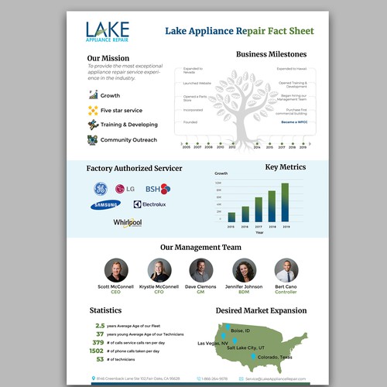
Task: Click the email envelope icon in footer
Action: click(x=241, y=378)
